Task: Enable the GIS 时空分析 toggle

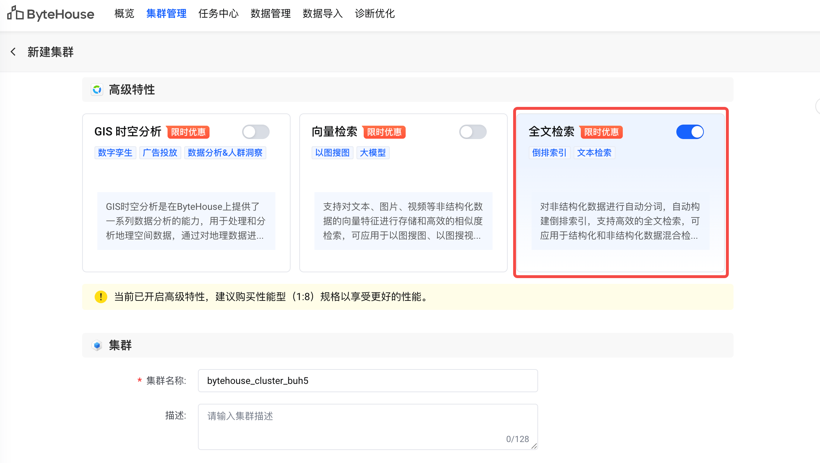Action: pos(256,132)
